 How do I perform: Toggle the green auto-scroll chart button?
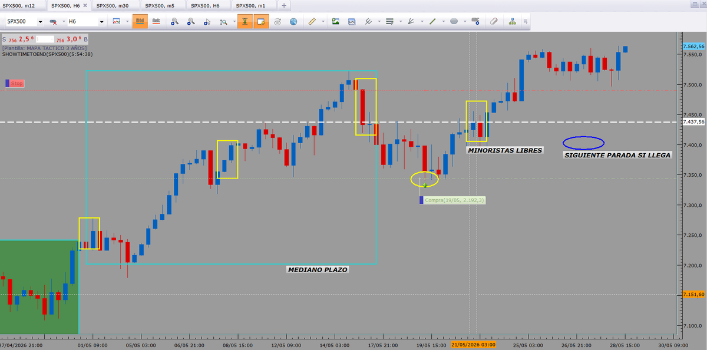click(246, 22)
